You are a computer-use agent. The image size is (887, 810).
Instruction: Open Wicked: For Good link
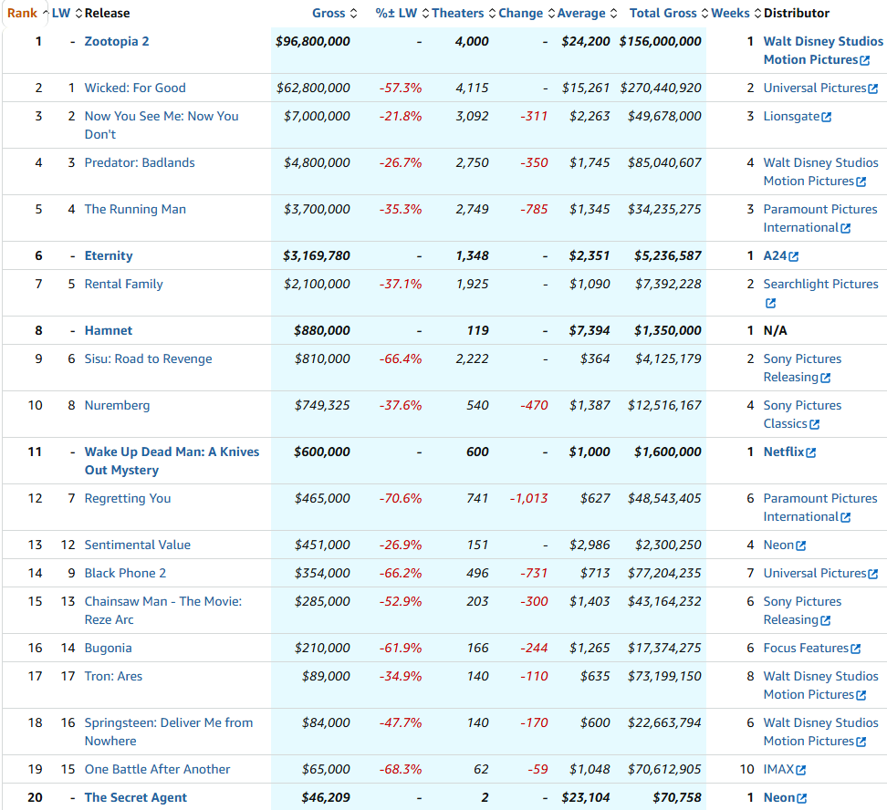tap(135, 88)
